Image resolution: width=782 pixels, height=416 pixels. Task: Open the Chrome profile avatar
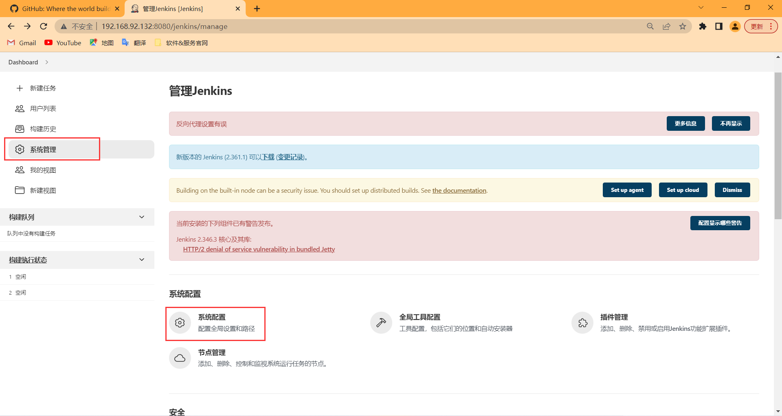click(735, 26)
